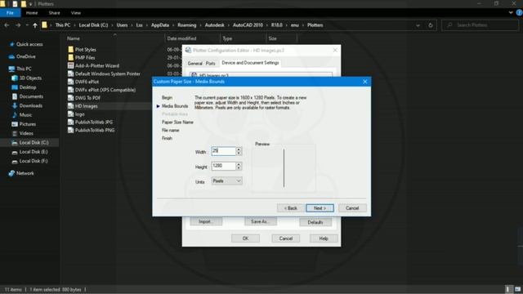Cancel the Custom Paper Size dialog

click(352, 208)
